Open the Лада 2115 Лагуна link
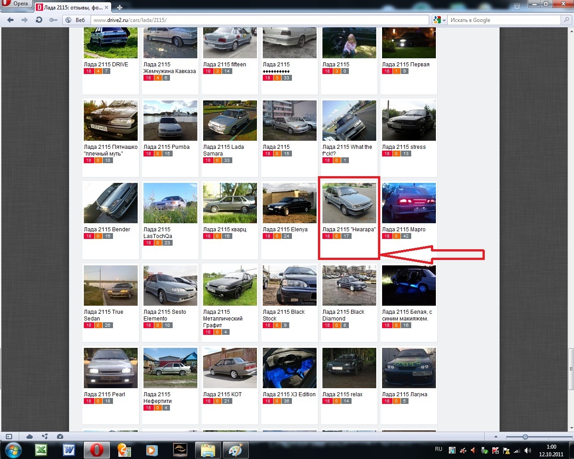 (404, 394)
